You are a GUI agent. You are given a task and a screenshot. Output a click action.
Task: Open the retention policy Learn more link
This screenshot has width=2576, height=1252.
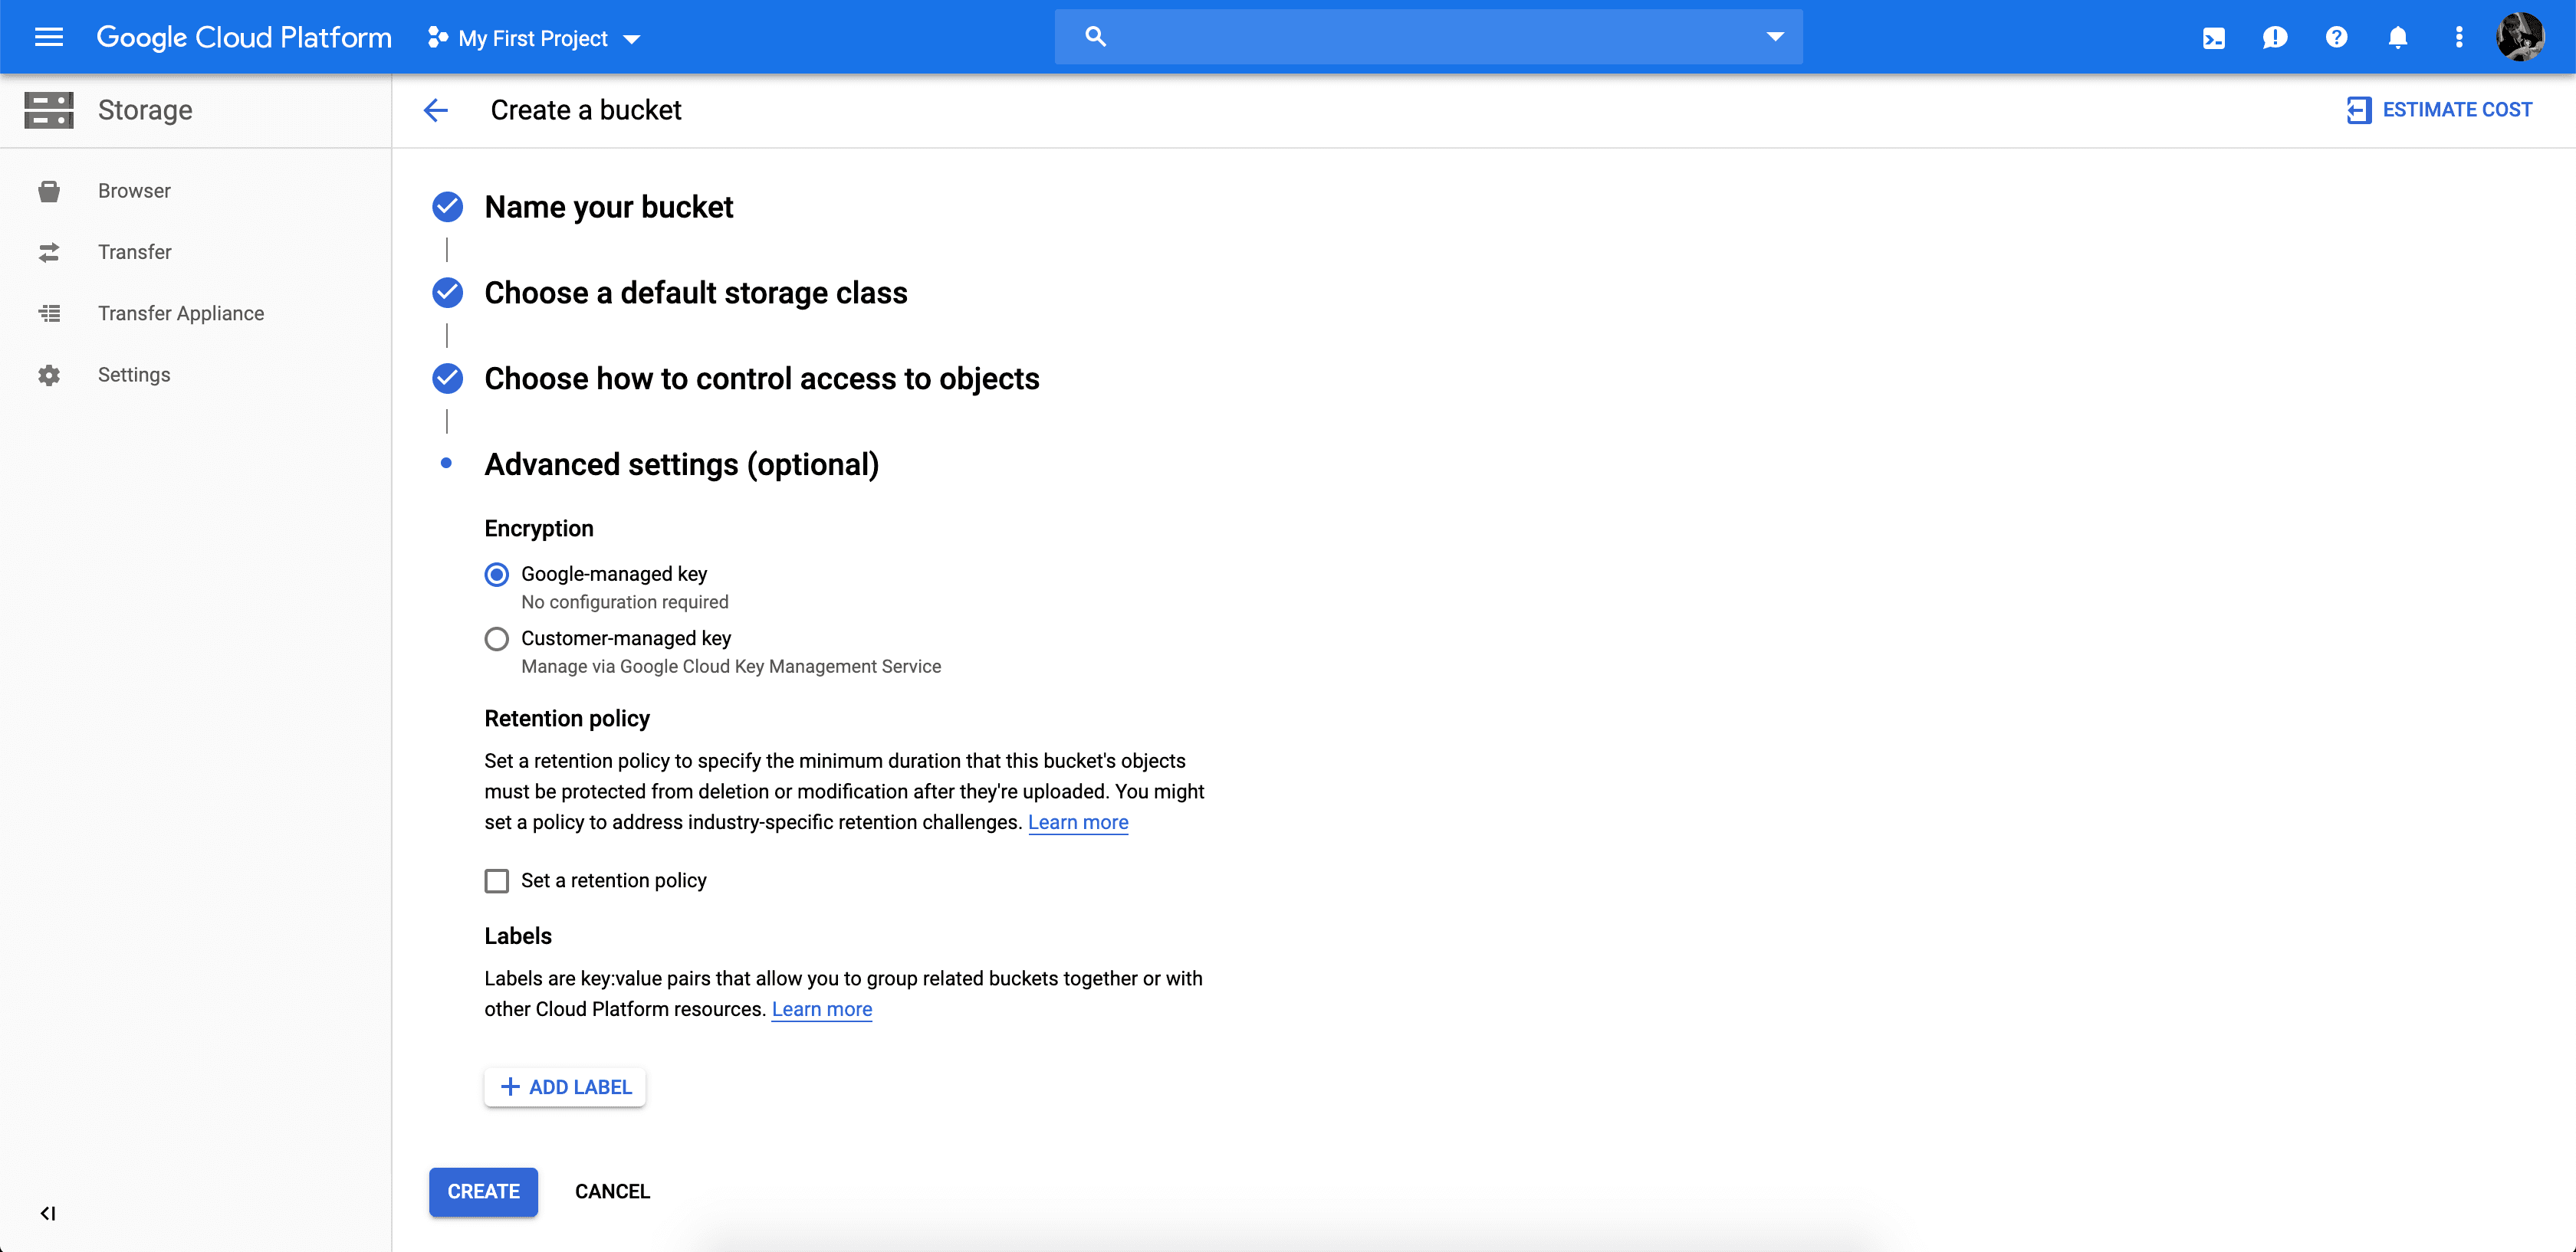pyautogui.click(x=1078, y=822)
